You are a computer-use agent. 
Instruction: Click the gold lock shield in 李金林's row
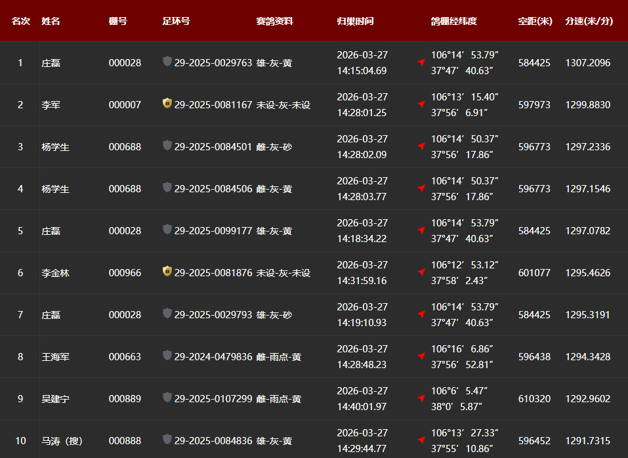coord(167,271)
